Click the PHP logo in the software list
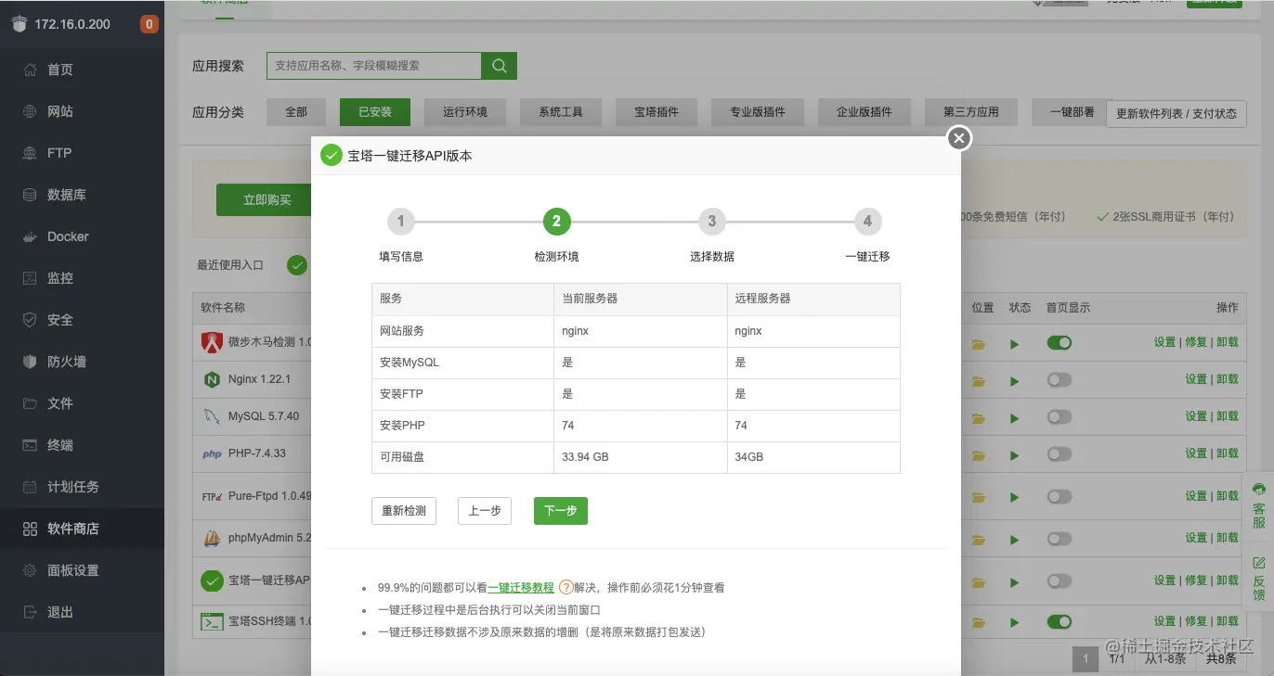The width and height of the screenshot is (1274, 676). pos(212,454)
